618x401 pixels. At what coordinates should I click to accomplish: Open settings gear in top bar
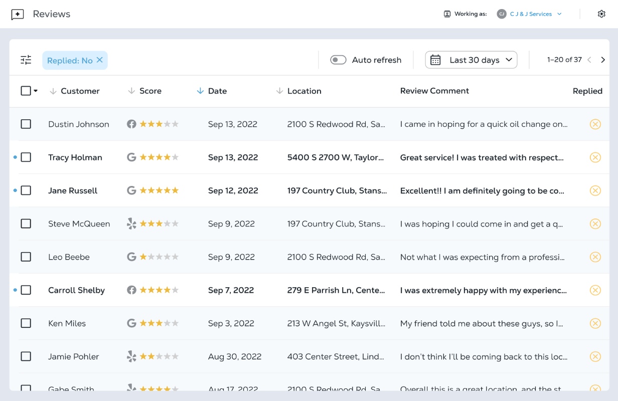(x=601, y=14)
